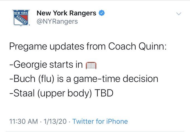
Task: Click the 11:30 AM timestamp
Action: (x=24, y=121)
